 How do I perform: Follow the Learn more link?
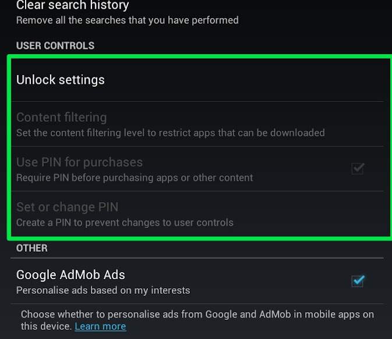tap(100, 326)
